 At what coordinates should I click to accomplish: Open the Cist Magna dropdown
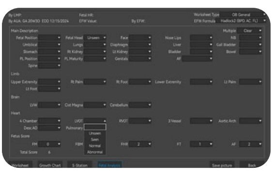(95, 105)
